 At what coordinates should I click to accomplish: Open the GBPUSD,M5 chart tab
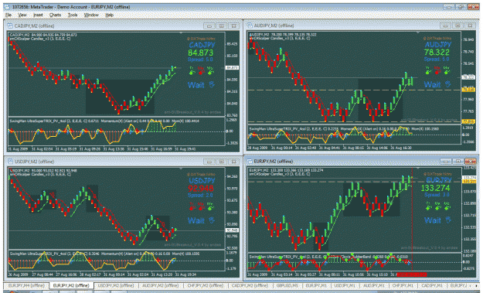(287, 285)
